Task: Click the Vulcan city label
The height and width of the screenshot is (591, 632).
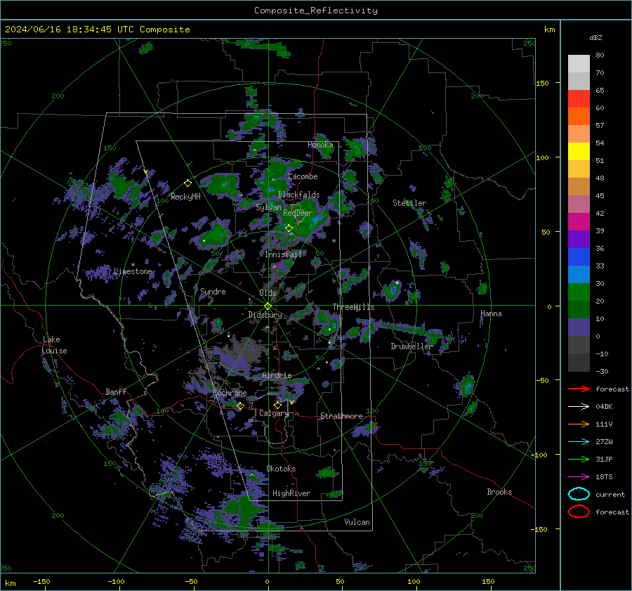Action: 357,522
